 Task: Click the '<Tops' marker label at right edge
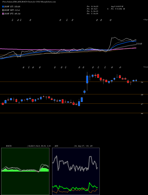tap(145, 20)
